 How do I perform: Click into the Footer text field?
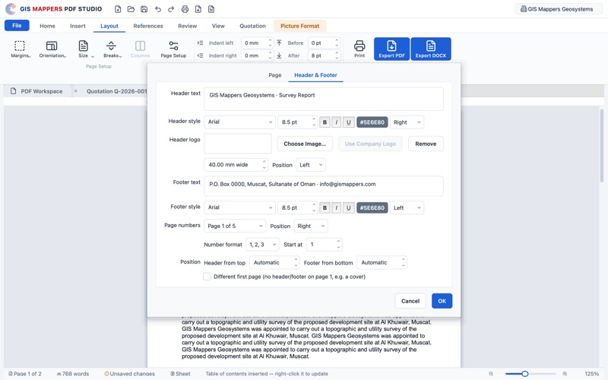click(324, 186)
